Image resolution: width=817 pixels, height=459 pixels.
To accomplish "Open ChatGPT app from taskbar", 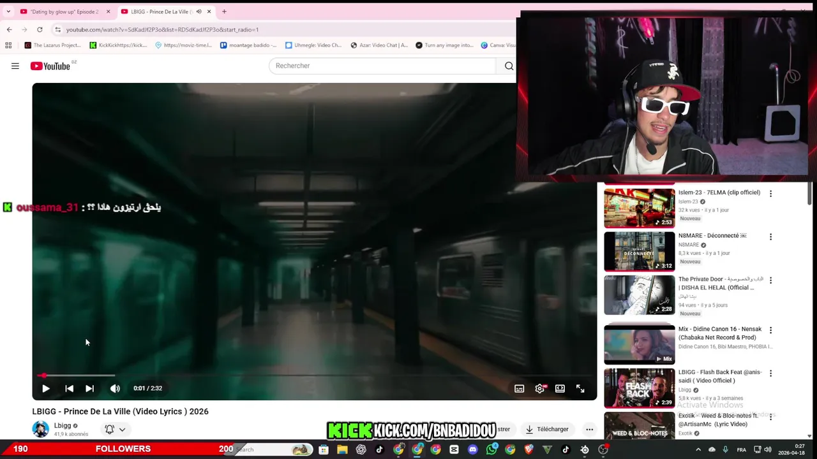I will [361, 449].
